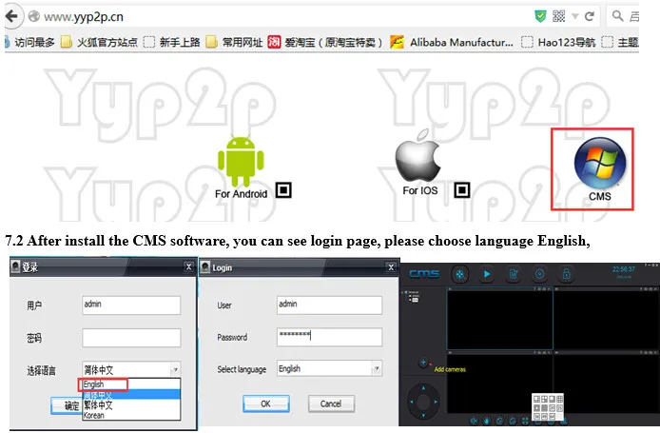Click the 确定 confirm button
Image resolution: width=660 pixels, height=433 pixels.
coord(66,405)
